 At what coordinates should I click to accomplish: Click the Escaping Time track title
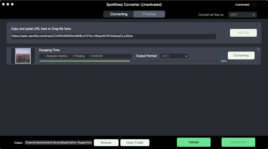point(49,50)
